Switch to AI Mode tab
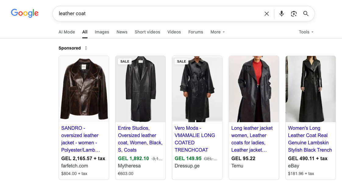 point(67,32)
